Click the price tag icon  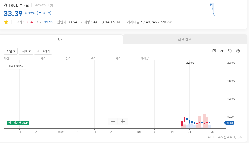point(230,51)
